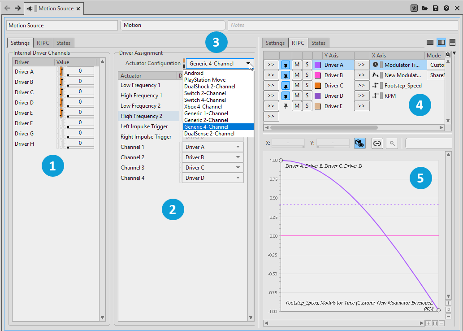Click the Driver B pink color swatch
The image size is (463, 331).
pyautogui.click(x=318, y=75)
